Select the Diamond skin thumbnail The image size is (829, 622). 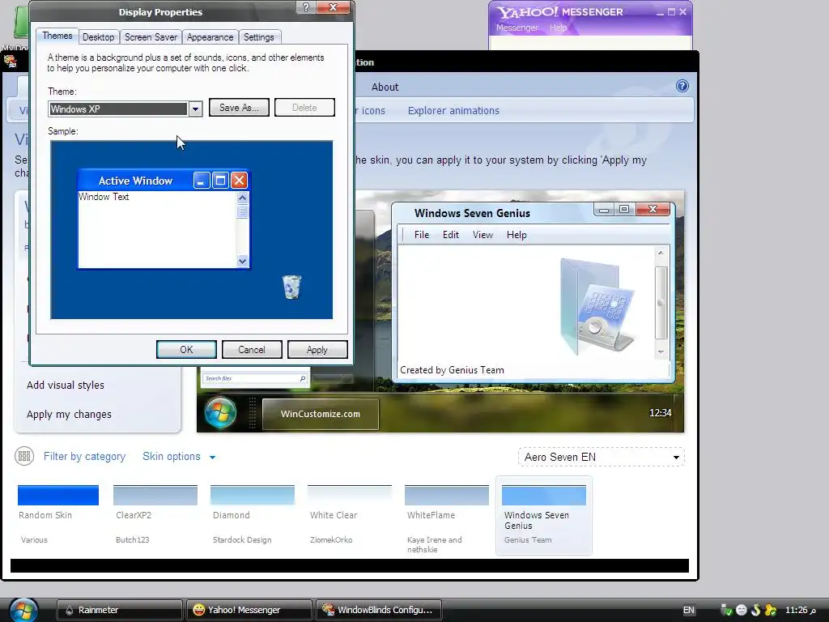coord(253,495)
